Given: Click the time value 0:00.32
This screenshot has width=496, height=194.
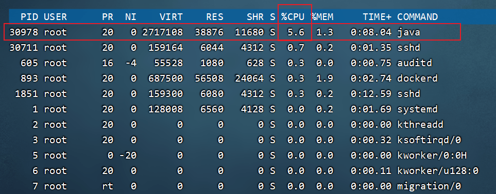Looking at the screenshot, I should (371, 140).
